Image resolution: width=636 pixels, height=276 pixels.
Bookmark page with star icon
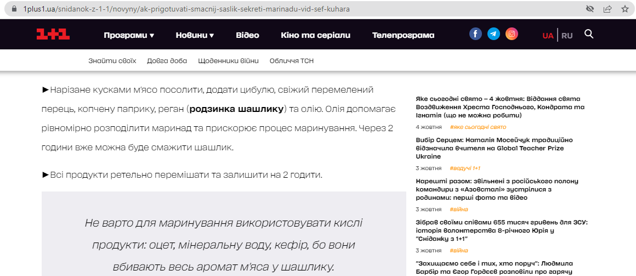624,9
